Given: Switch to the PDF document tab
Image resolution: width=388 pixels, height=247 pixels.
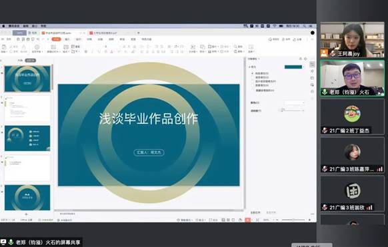Looking at the screenshot, I should point(106,33).
